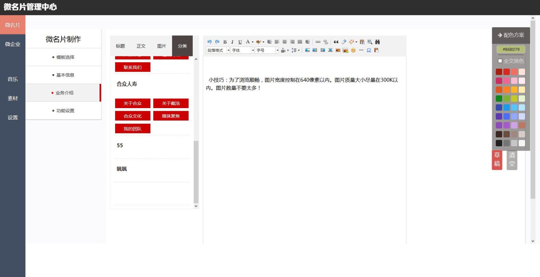This screenshot has width=540, height=277.
Task: Click the #B6BD79 color code field
Action: click(511, 49)
